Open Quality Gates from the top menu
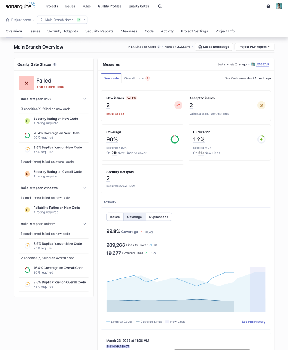 (x=138, y=6)
